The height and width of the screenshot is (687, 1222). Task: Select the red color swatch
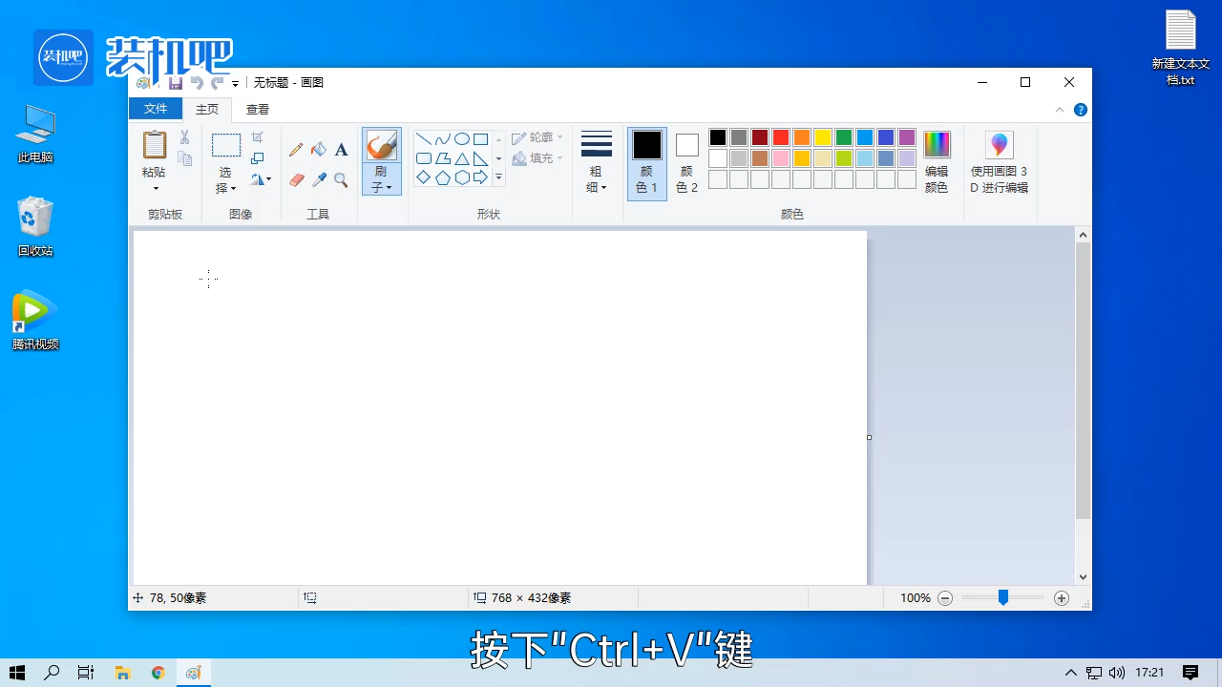pyautogui.click(x=779, y=136)
